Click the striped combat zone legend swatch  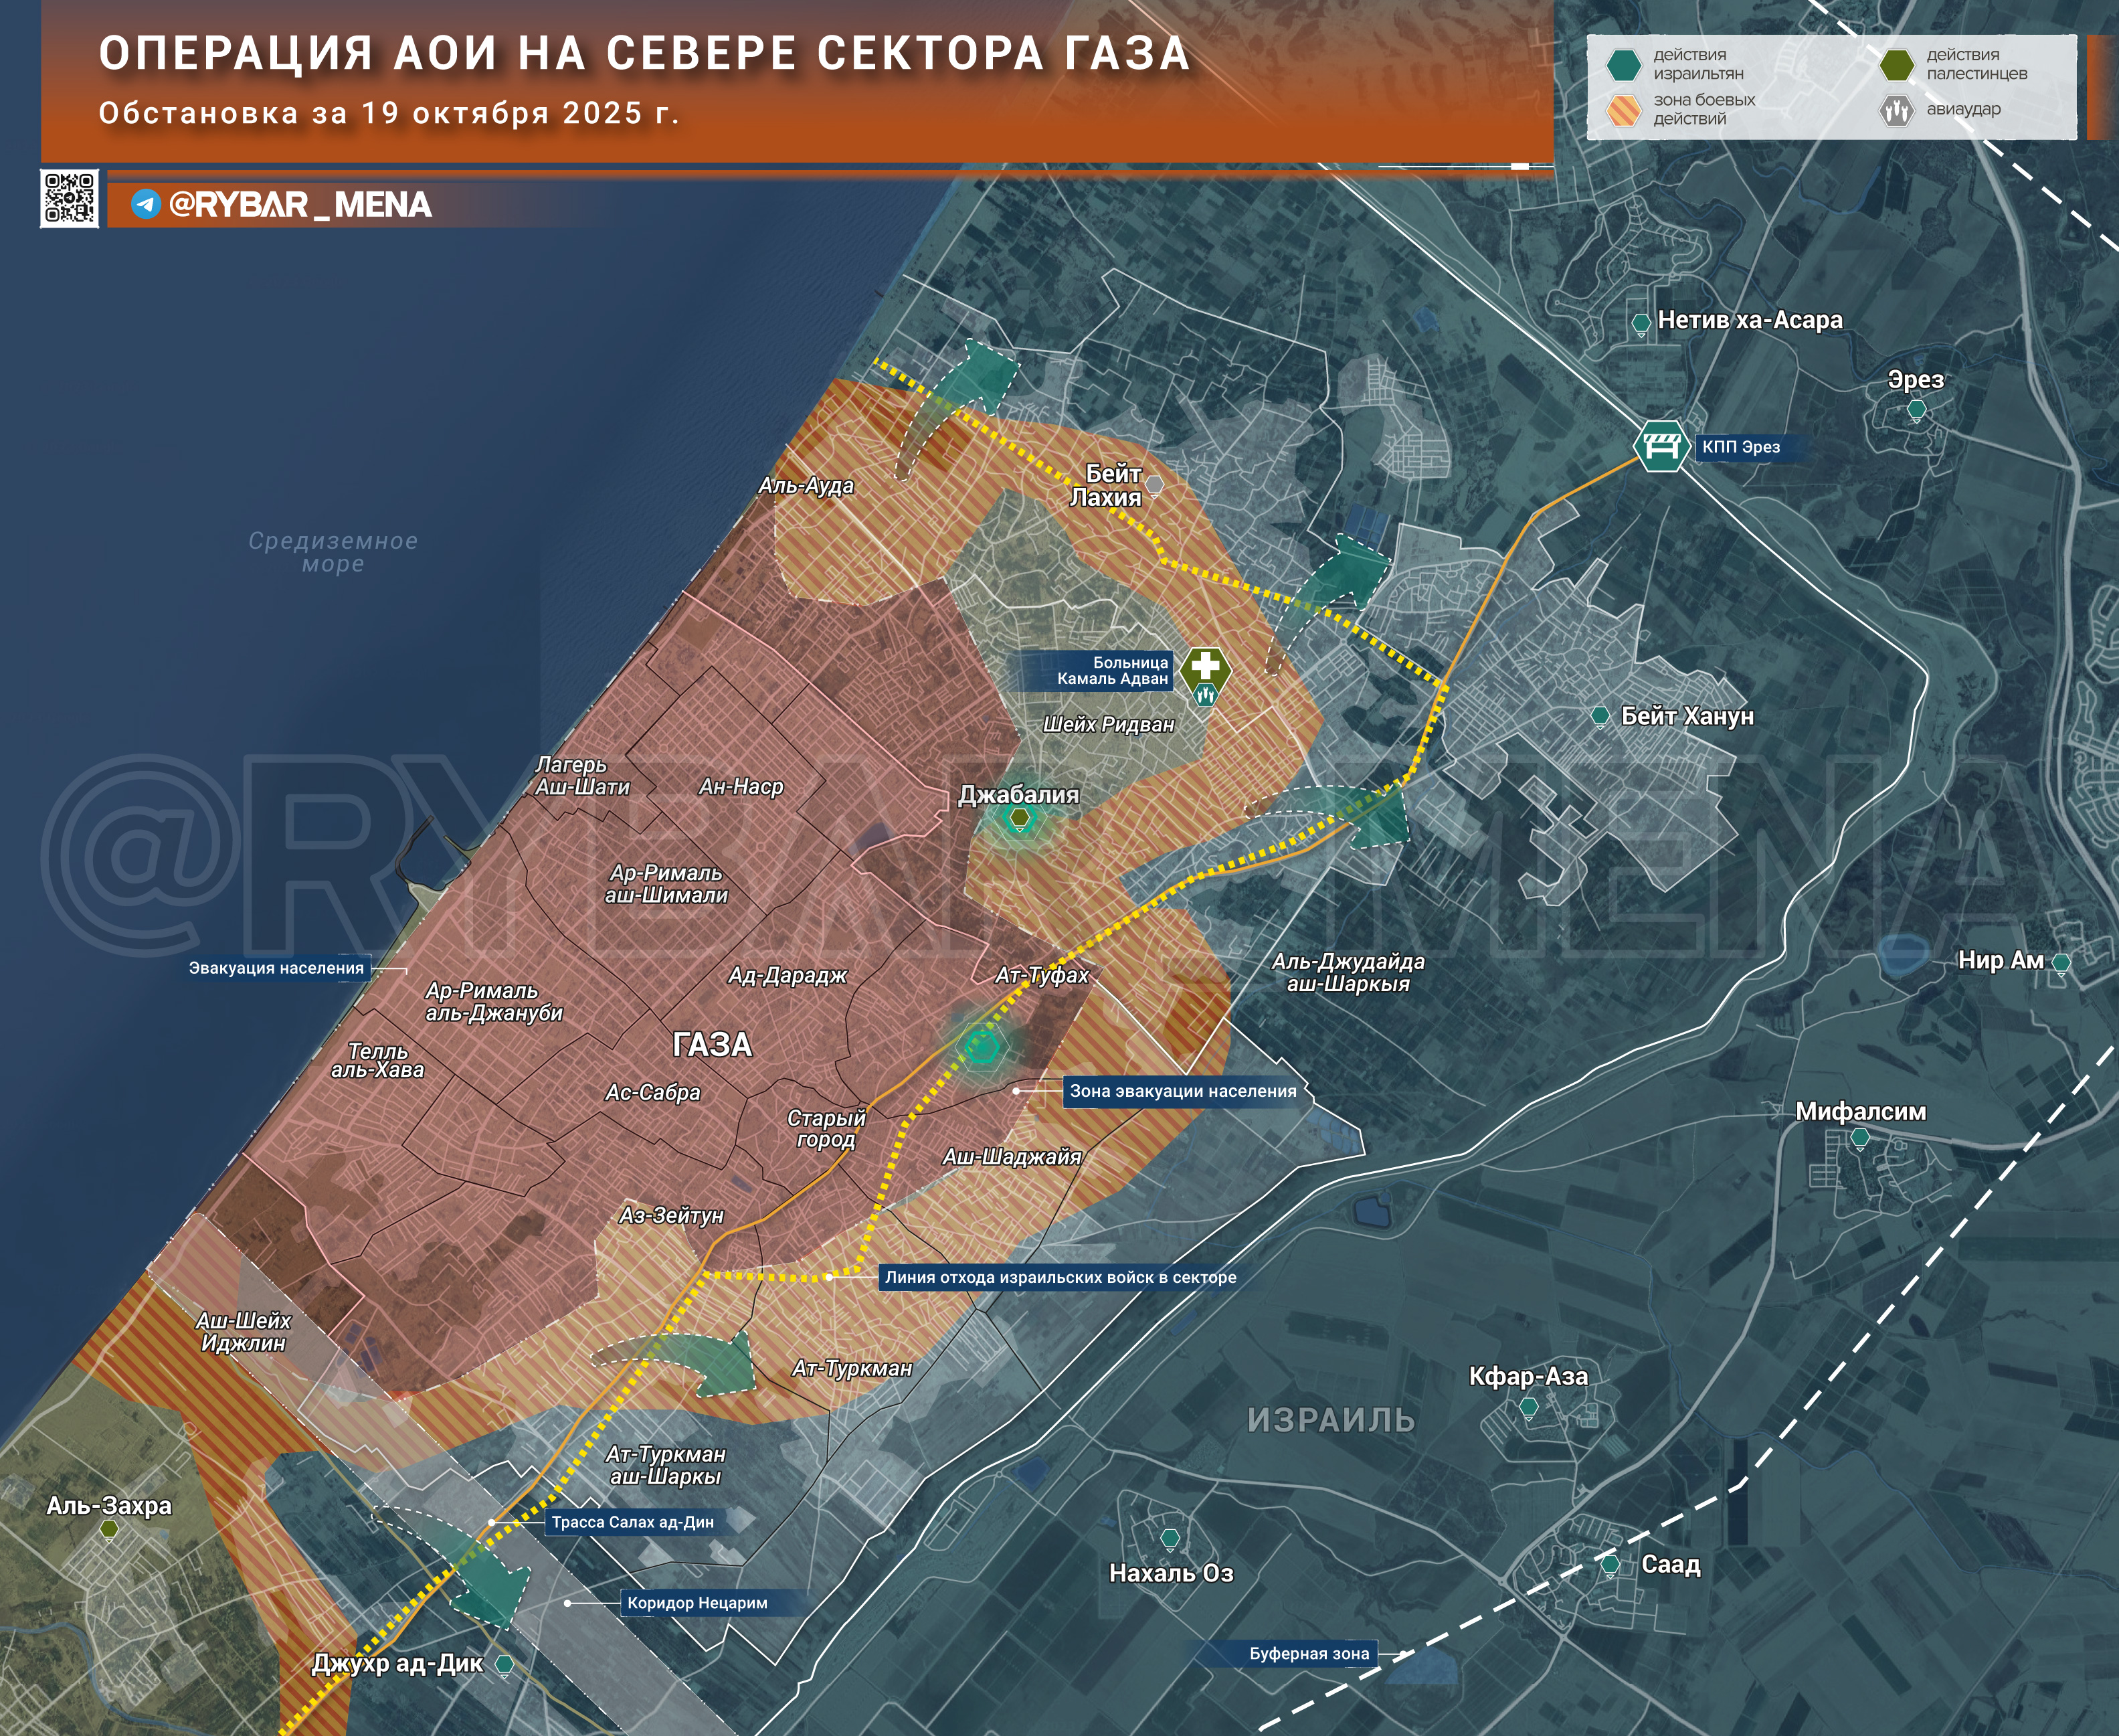tap(1623, 109)
